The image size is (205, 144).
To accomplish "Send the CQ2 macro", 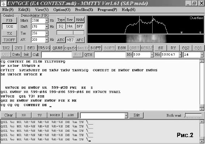I will coord(185,48).
